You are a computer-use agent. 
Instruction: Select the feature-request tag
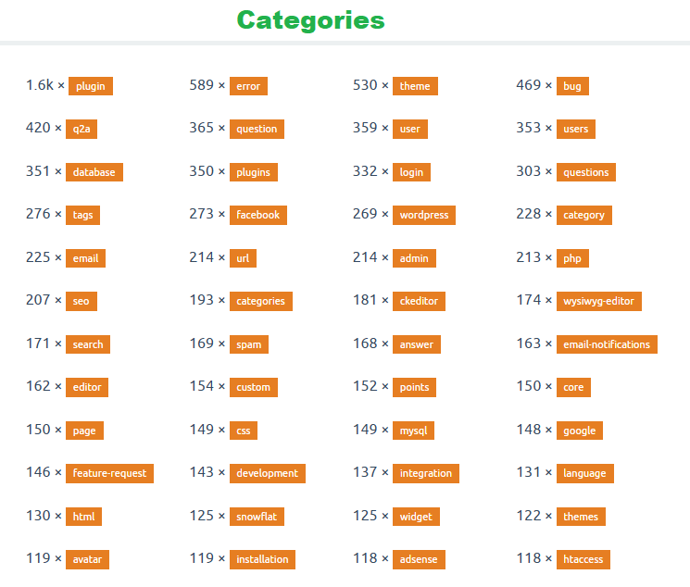109,473
